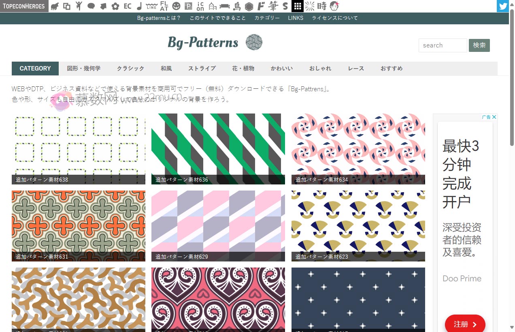
Task: Switch to the 和風 category tab
Action: pyautogui.click(x=166, y=69)
